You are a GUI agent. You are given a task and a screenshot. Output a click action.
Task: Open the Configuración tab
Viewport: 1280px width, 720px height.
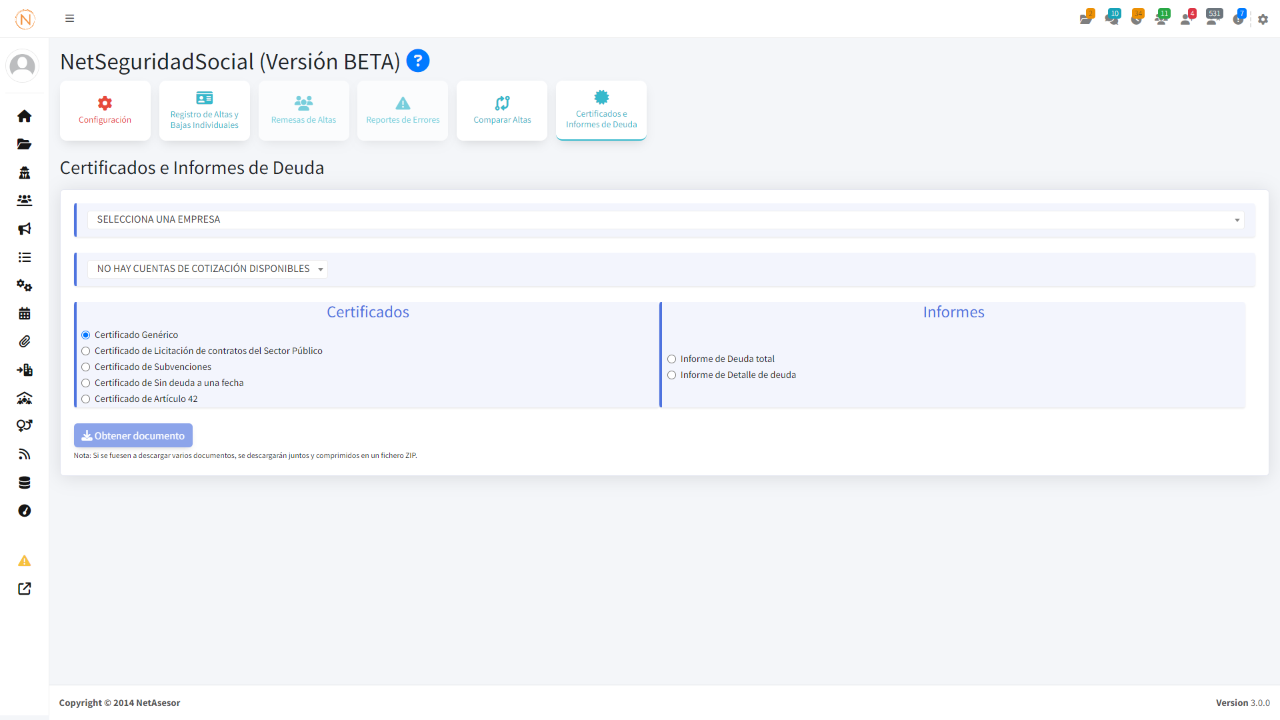point(105,111)
